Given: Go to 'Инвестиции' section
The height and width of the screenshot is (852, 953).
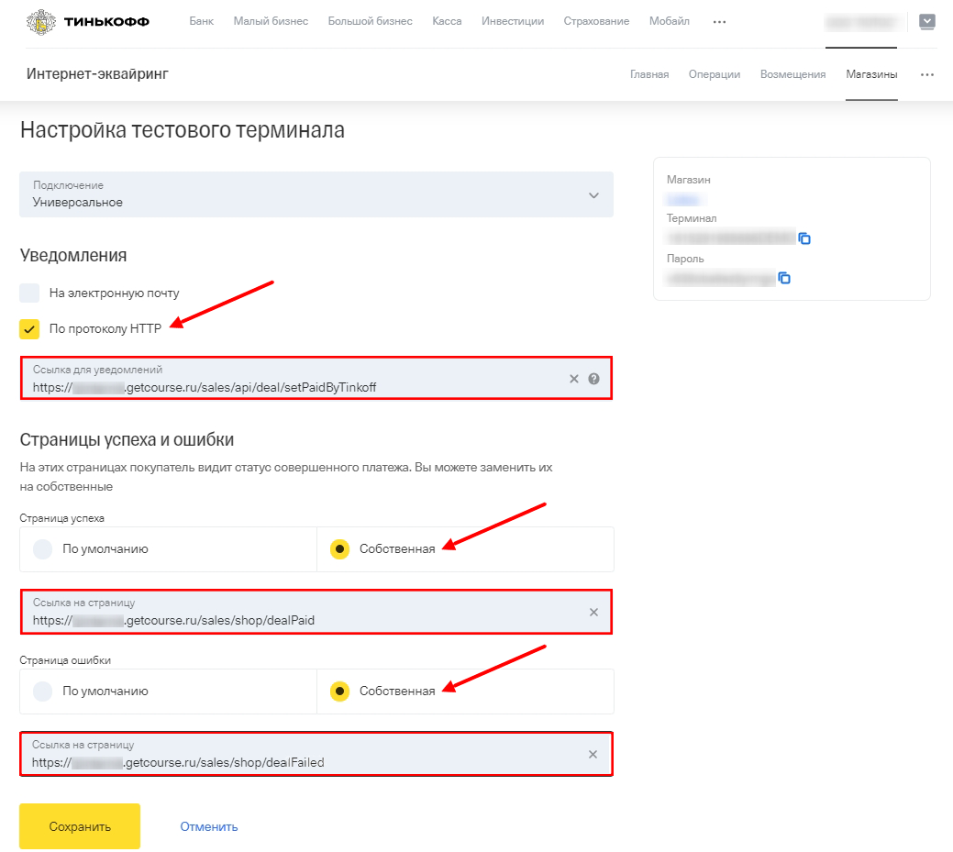Looking at the screenshot, I should tap(513, 21).
